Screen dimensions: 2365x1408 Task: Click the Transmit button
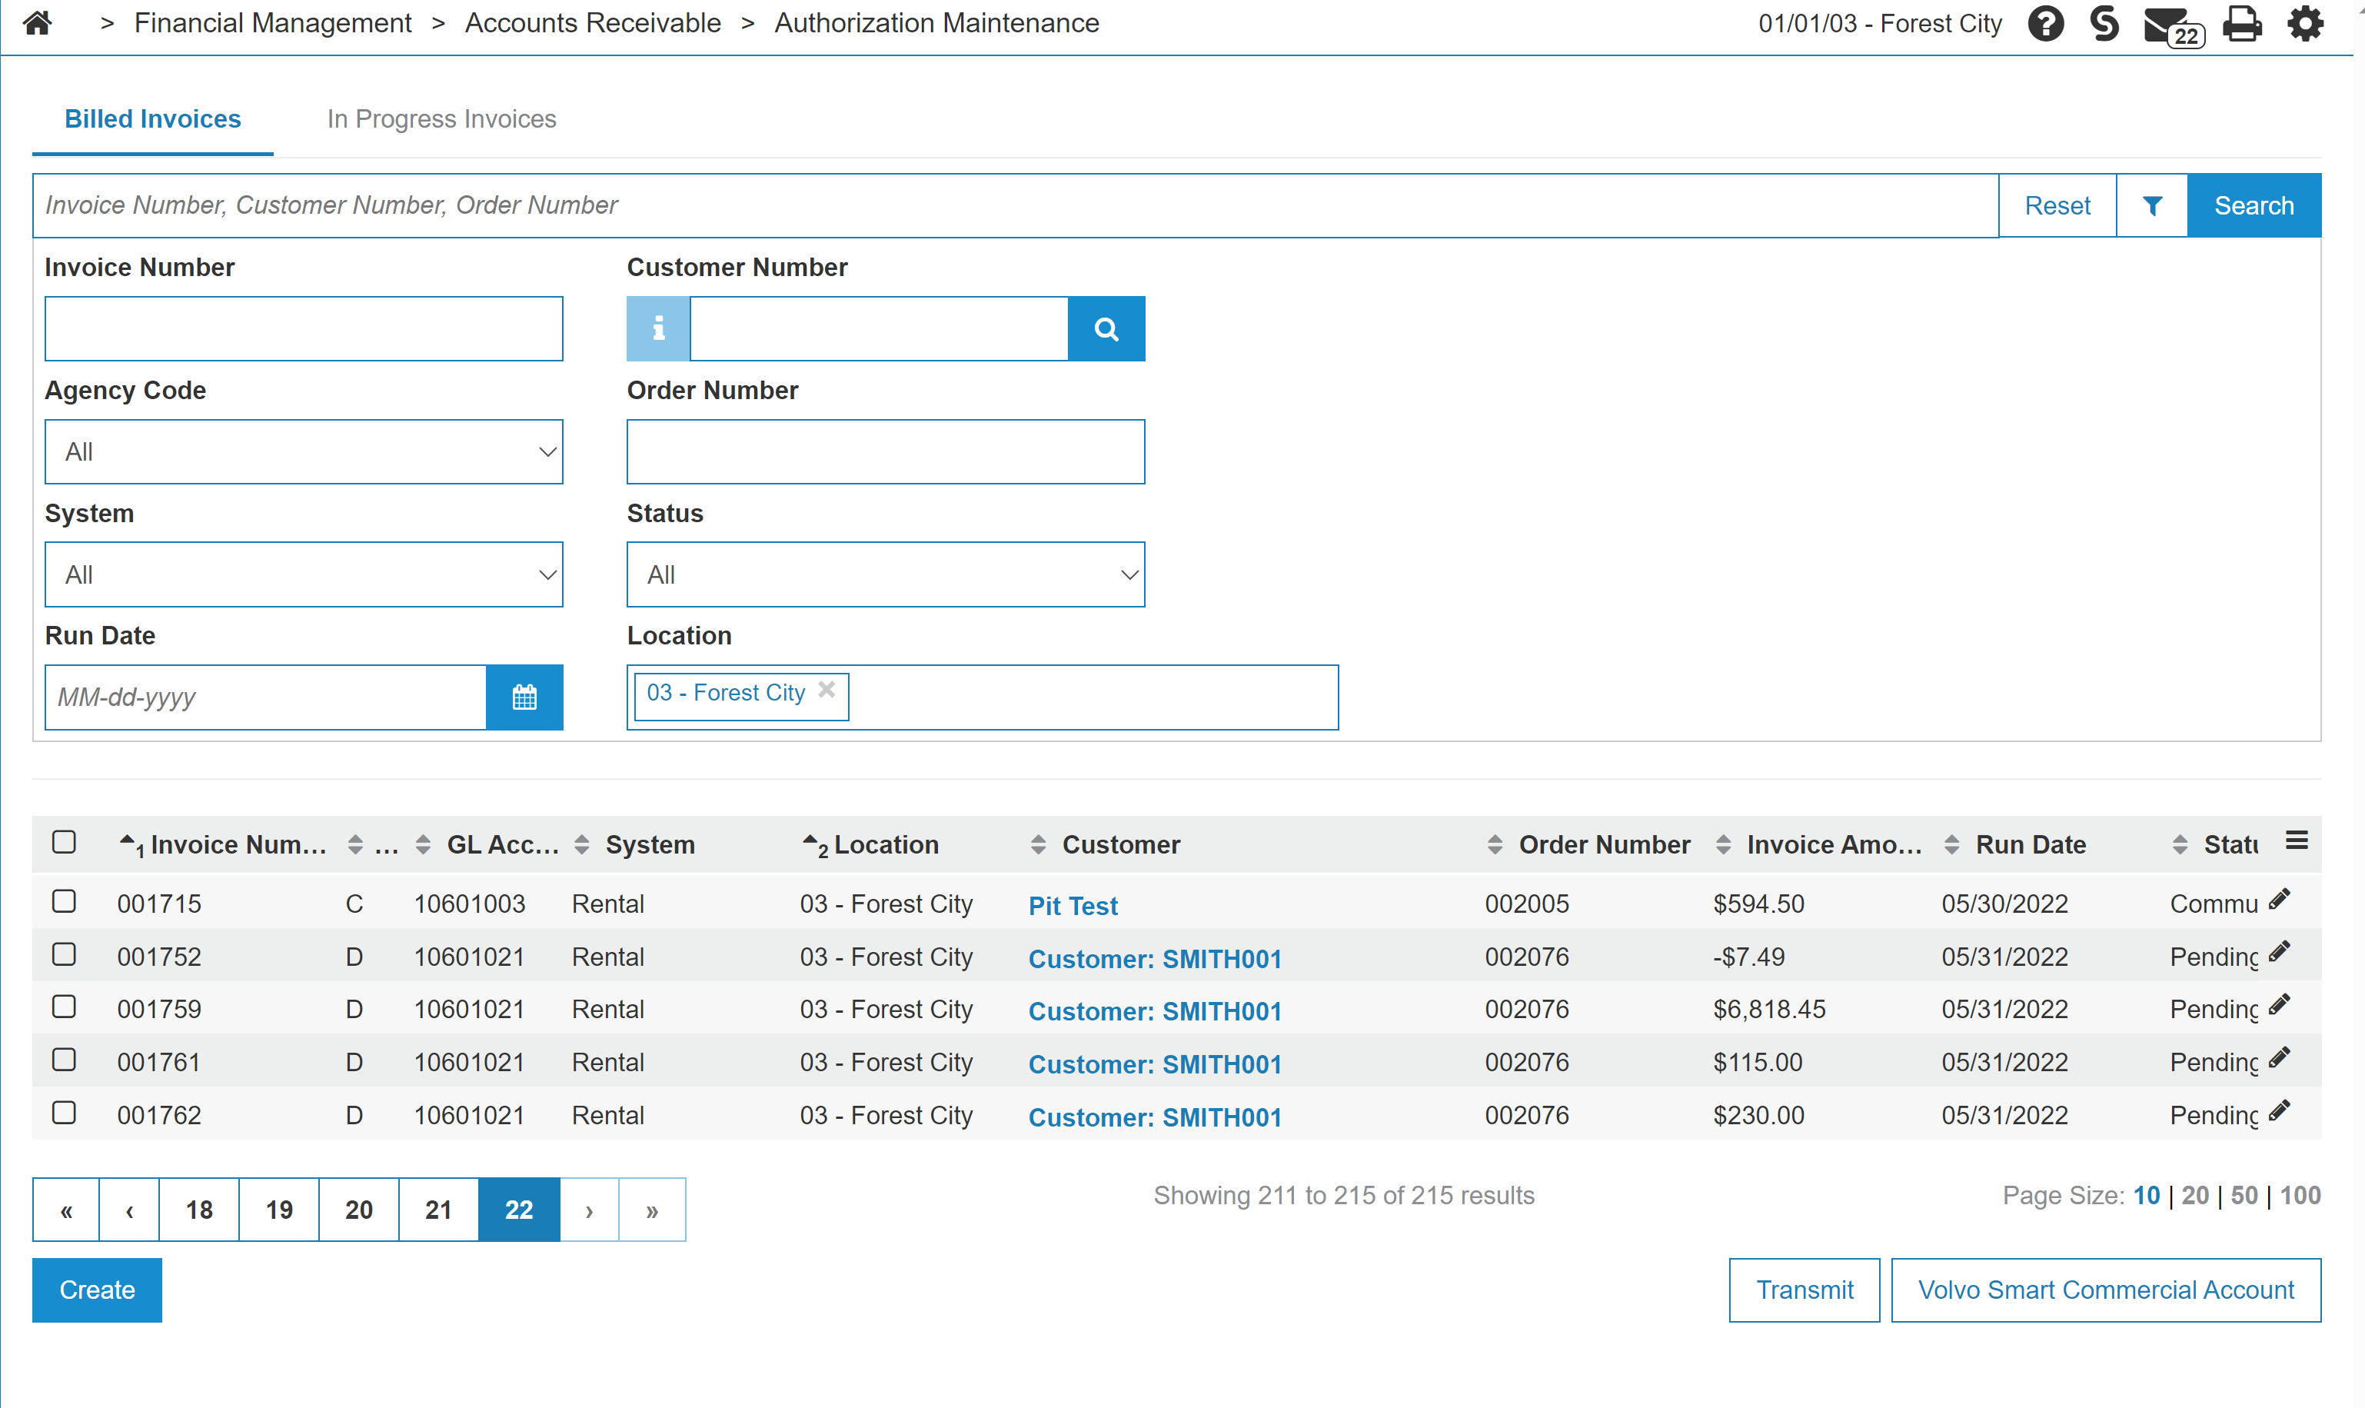1805,1290
